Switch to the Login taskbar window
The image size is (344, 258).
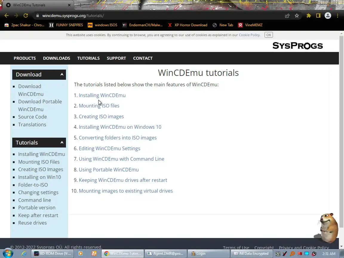[x=209, y=254]
